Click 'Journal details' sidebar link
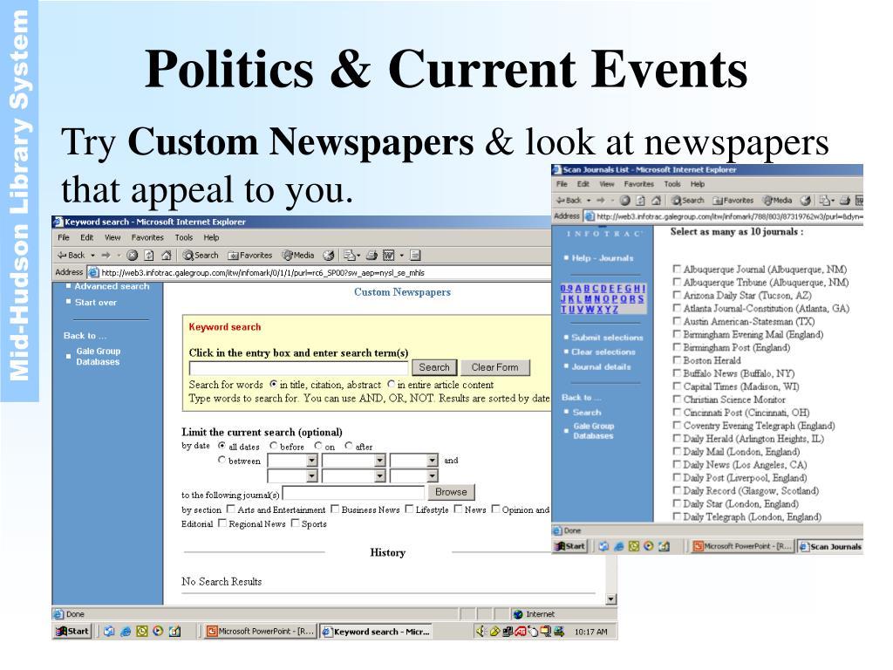Screen dimensions: 893x670 tap(602, 367)
